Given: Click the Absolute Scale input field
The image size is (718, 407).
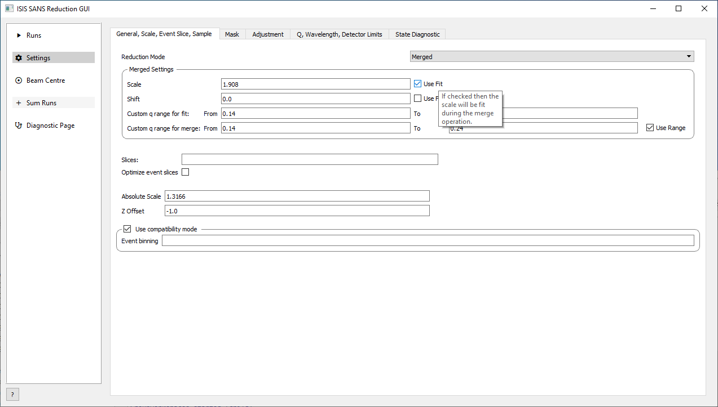Looking at the screenshot, I should (297, 196).
